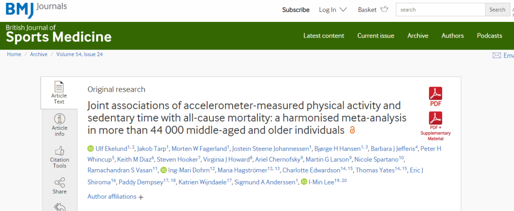
Task: Focus the search text field
Action: 440,10
